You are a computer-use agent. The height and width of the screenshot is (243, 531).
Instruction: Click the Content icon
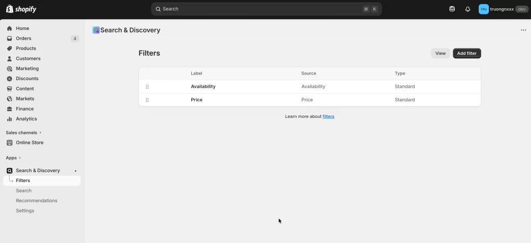(9, 89)
